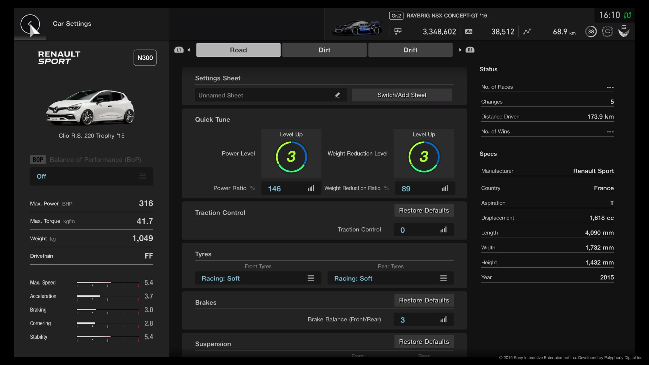Click the distance graph icon beside 68.9 km
This screenshot has height=365, width=649.
tap(527, 31)
